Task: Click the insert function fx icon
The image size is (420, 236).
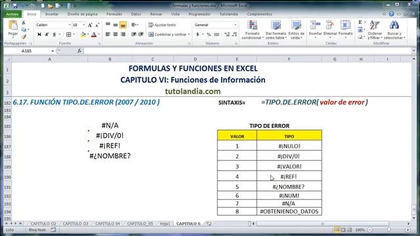Action: pyautogui.click(x=79, y=51)
